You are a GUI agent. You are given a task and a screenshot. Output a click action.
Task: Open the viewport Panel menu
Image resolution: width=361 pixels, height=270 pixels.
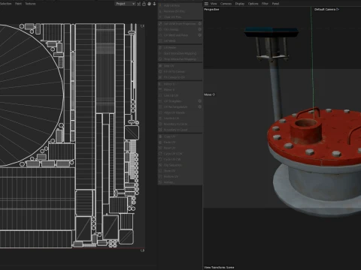click(x=275, y=4)
